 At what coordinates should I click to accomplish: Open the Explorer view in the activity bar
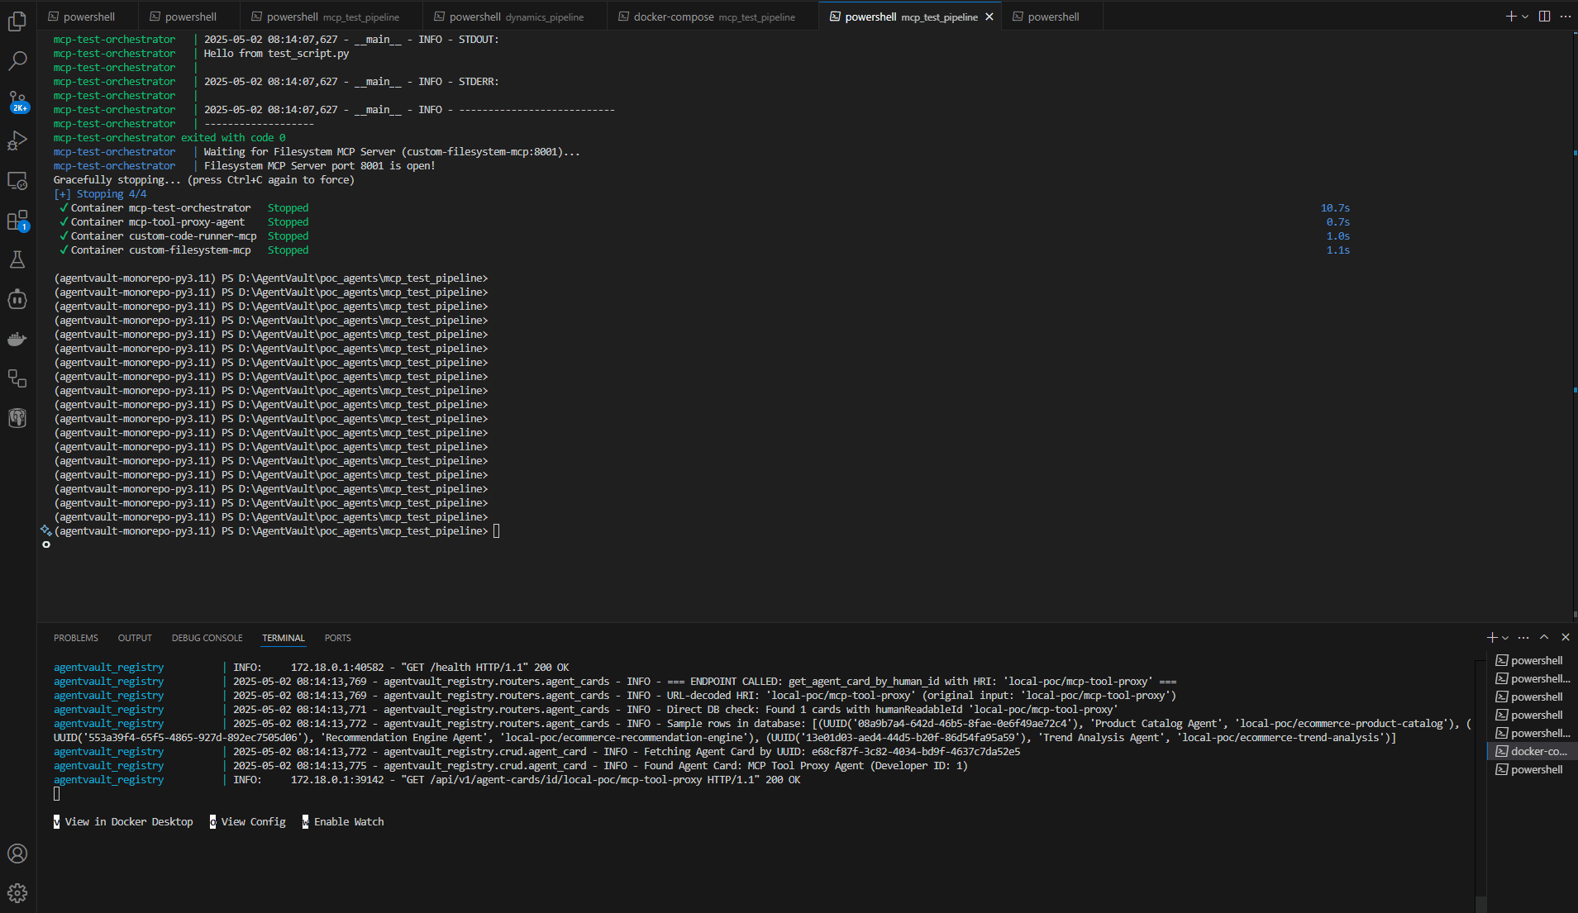coord(17,21)
